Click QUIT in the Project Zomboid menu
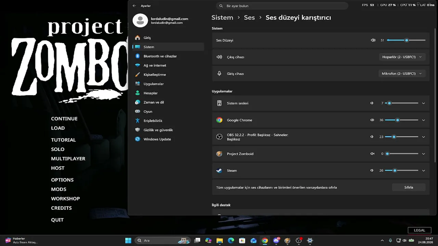 click(57, 220)
